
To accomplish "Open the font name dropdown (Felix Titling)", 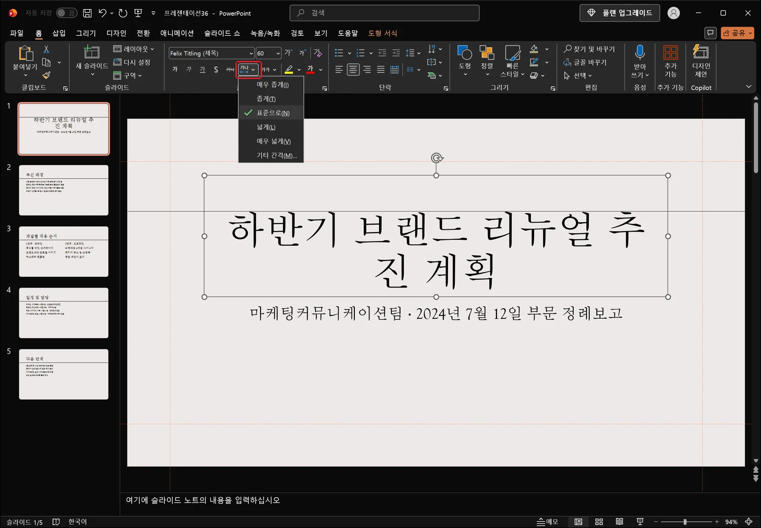I will 251,53.
